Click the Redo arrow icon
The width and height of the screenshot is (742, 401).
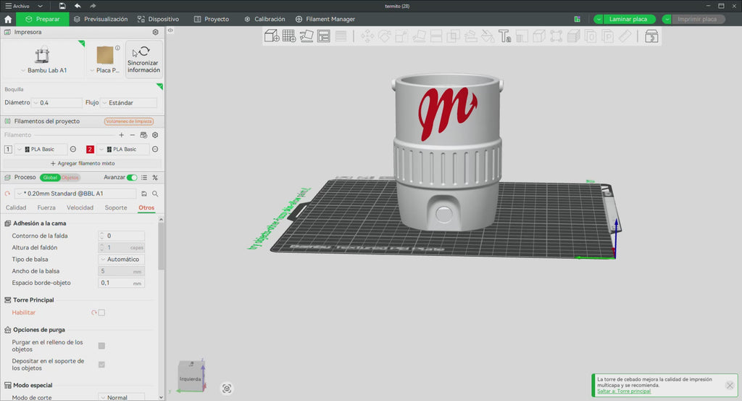(x=93, y=6)
